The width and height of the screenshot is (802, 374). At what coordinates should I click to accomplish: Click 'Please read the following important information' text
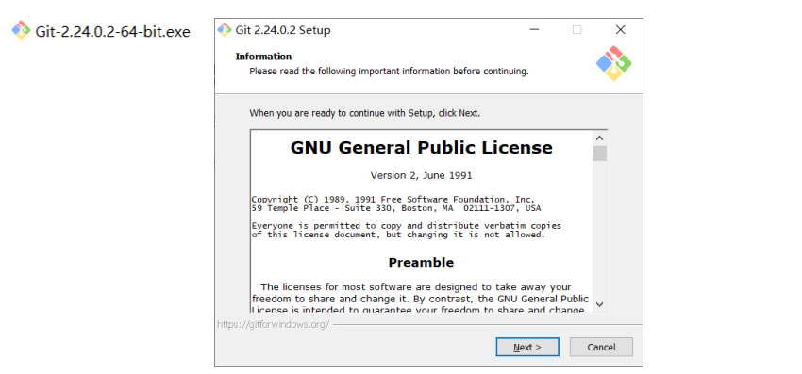click(x=390, y=72)
